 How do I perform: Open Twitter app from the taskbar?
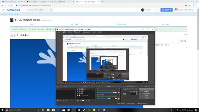coord(69,110)
